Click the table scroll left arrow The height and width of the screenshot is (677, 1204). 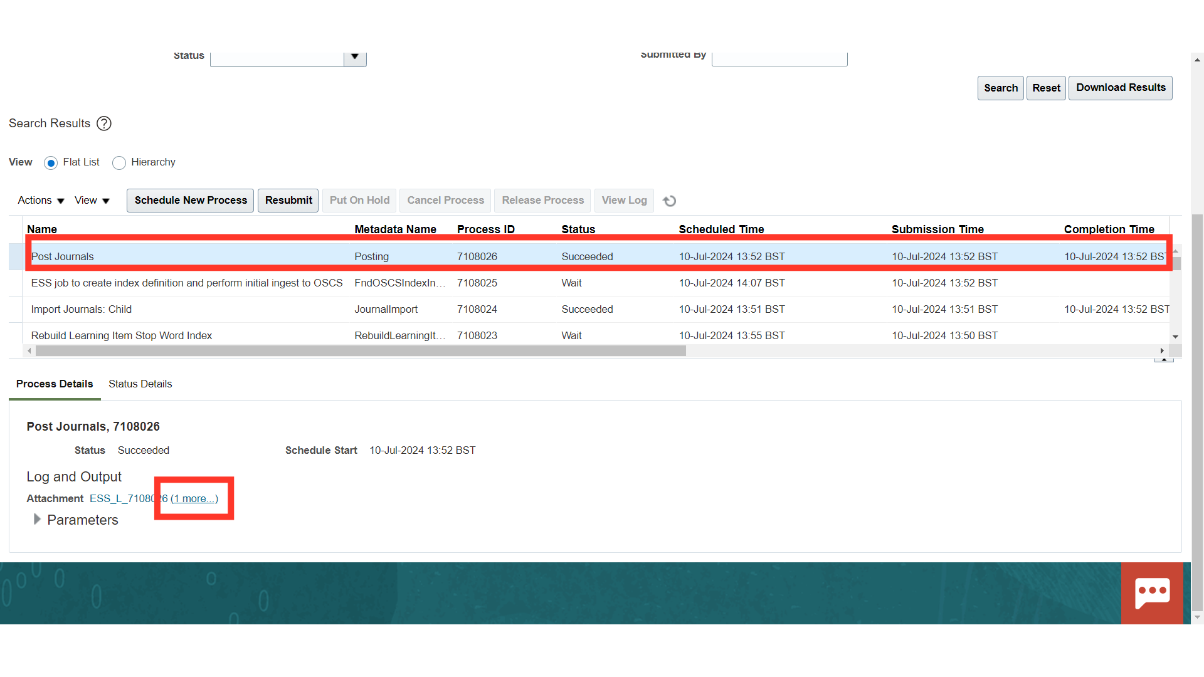[x=29, y=351]
